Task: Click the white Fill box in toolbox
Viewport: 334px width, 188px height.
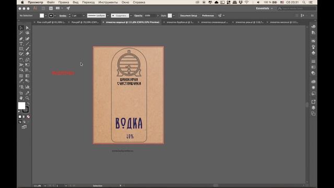Action: click(21, 105)
